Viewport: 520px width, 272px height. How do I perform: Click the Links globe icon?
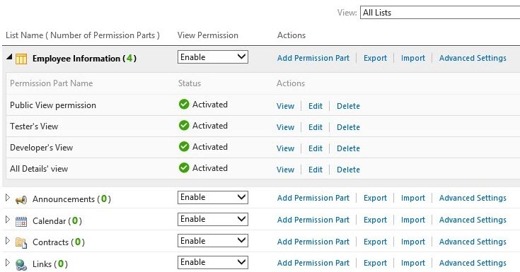21,264
